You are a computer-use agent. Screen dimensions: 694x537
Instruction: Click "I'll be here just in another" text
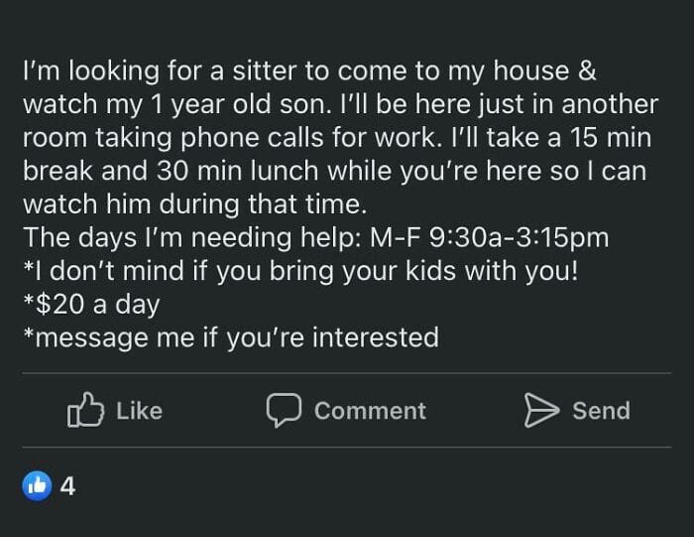(x=499, y=104)
